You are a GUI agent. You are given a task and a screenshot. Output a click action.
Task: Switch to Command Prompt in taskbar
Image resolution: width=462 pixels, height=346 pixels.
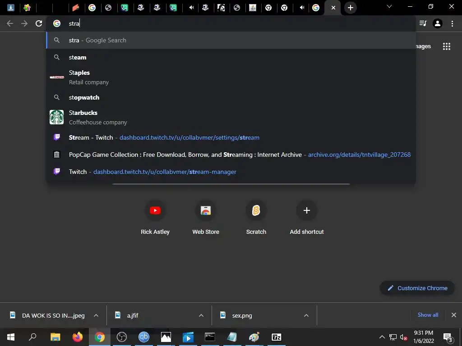pyautogui.click(x=210, y=337)
